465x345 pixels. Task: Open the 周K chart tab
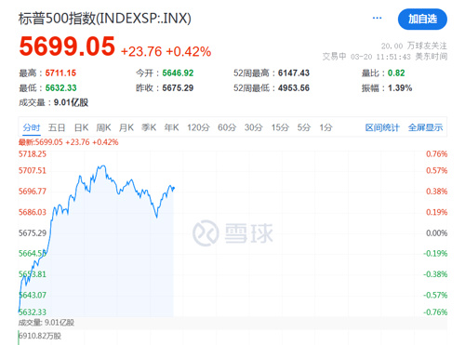coord(103,127)
